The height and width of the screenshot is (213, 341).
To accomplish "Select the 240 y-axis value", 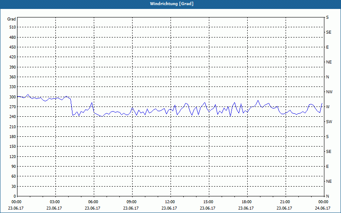I will (x=13, y=117).
